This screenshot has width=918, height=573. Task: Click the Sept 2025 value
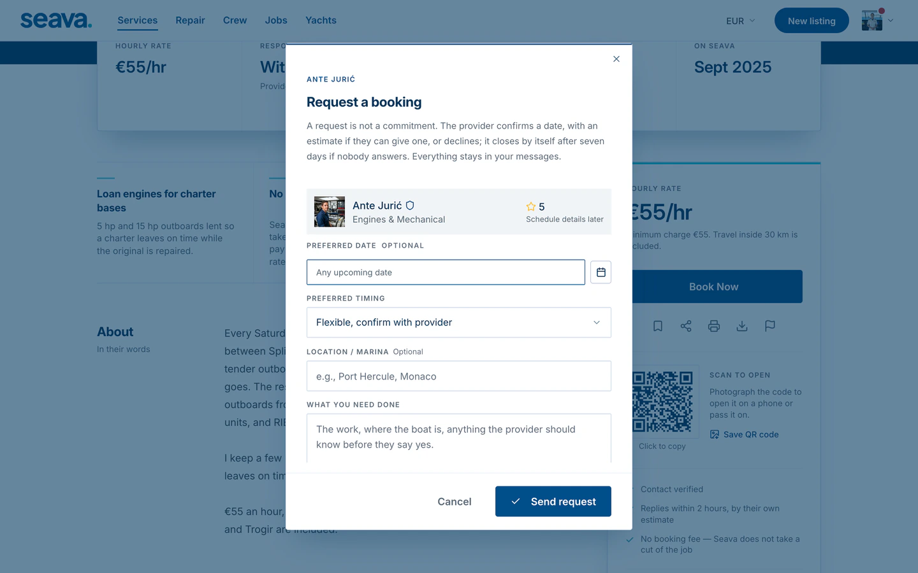[x=733, y=67]
